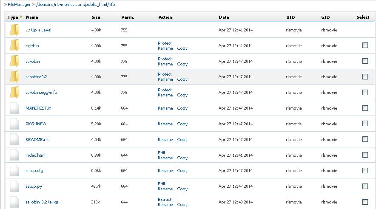Viewport: 376px width, 209px height.
Task: Open the FileManager breadcrumb link
Action: 20,4
